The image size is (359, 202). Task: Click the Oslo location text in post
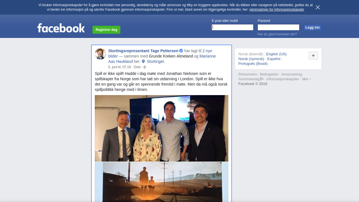(137, 67)
